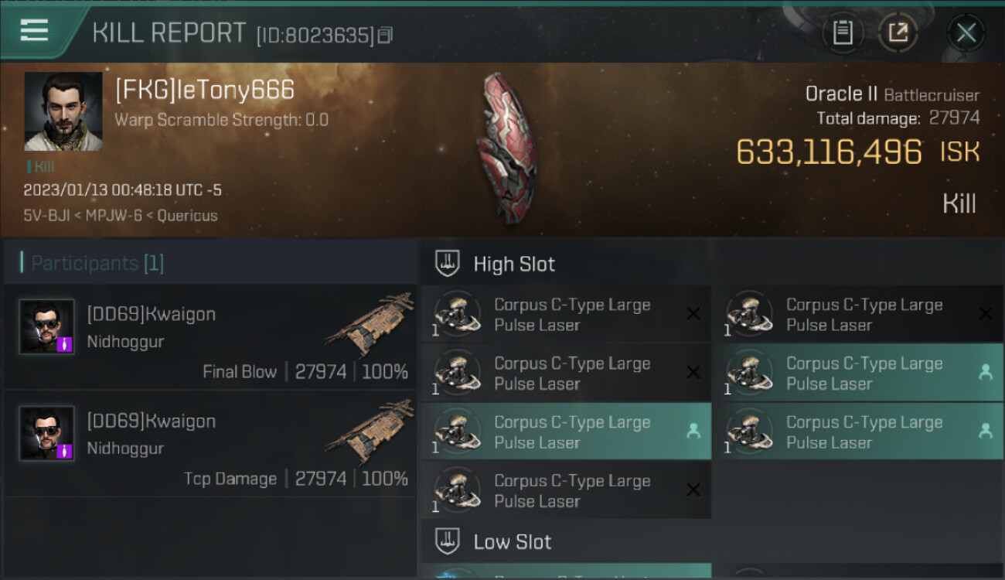Screen dimensions: 1005x580
Task: Click the [FKG]leTony666 pilot name
Action: [x=205, y=90]
